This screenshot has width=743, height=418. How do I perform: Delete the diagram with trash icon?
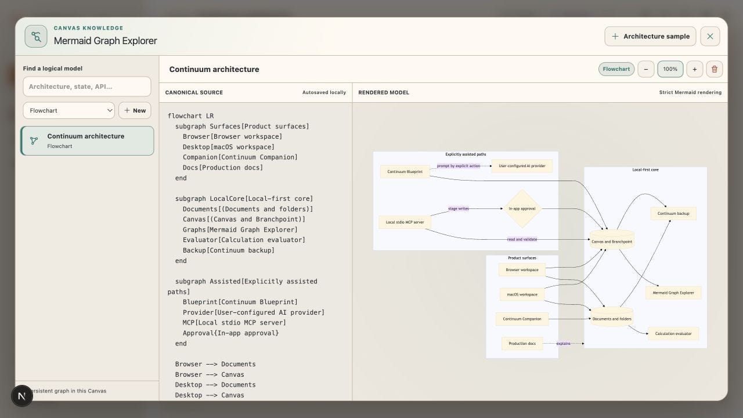(x=715, y=69)
